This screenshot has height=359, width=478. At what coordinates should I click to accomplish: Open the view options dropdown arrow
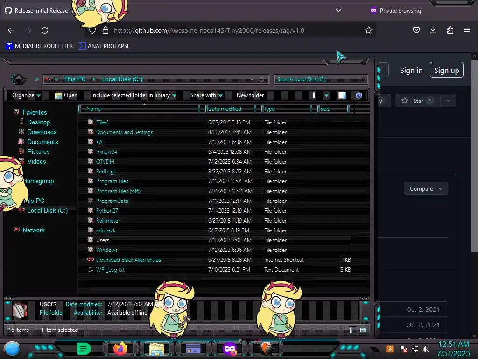(326, 96)
